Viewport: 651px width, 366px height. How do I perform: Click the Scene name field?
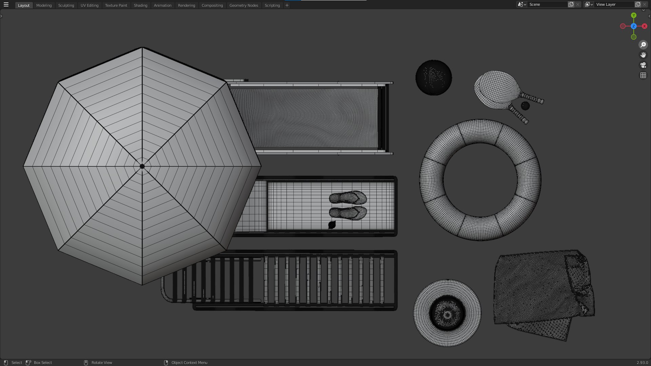point(547,4)
